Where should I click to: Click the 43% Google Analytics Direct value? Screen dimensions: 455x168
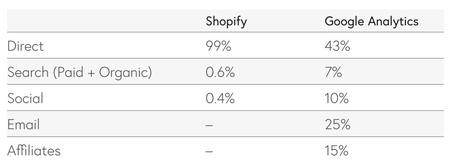(x=337, y=46)
